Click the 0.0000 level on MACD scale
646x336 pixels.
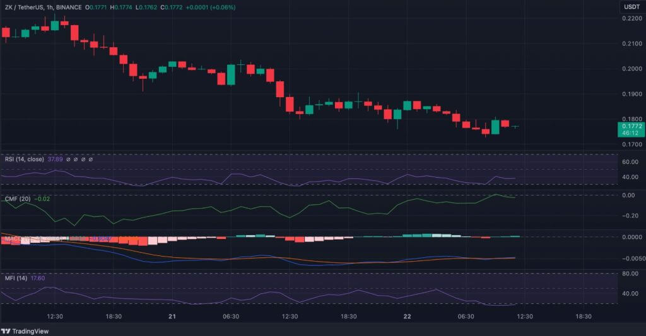click(x=631, y=237)
